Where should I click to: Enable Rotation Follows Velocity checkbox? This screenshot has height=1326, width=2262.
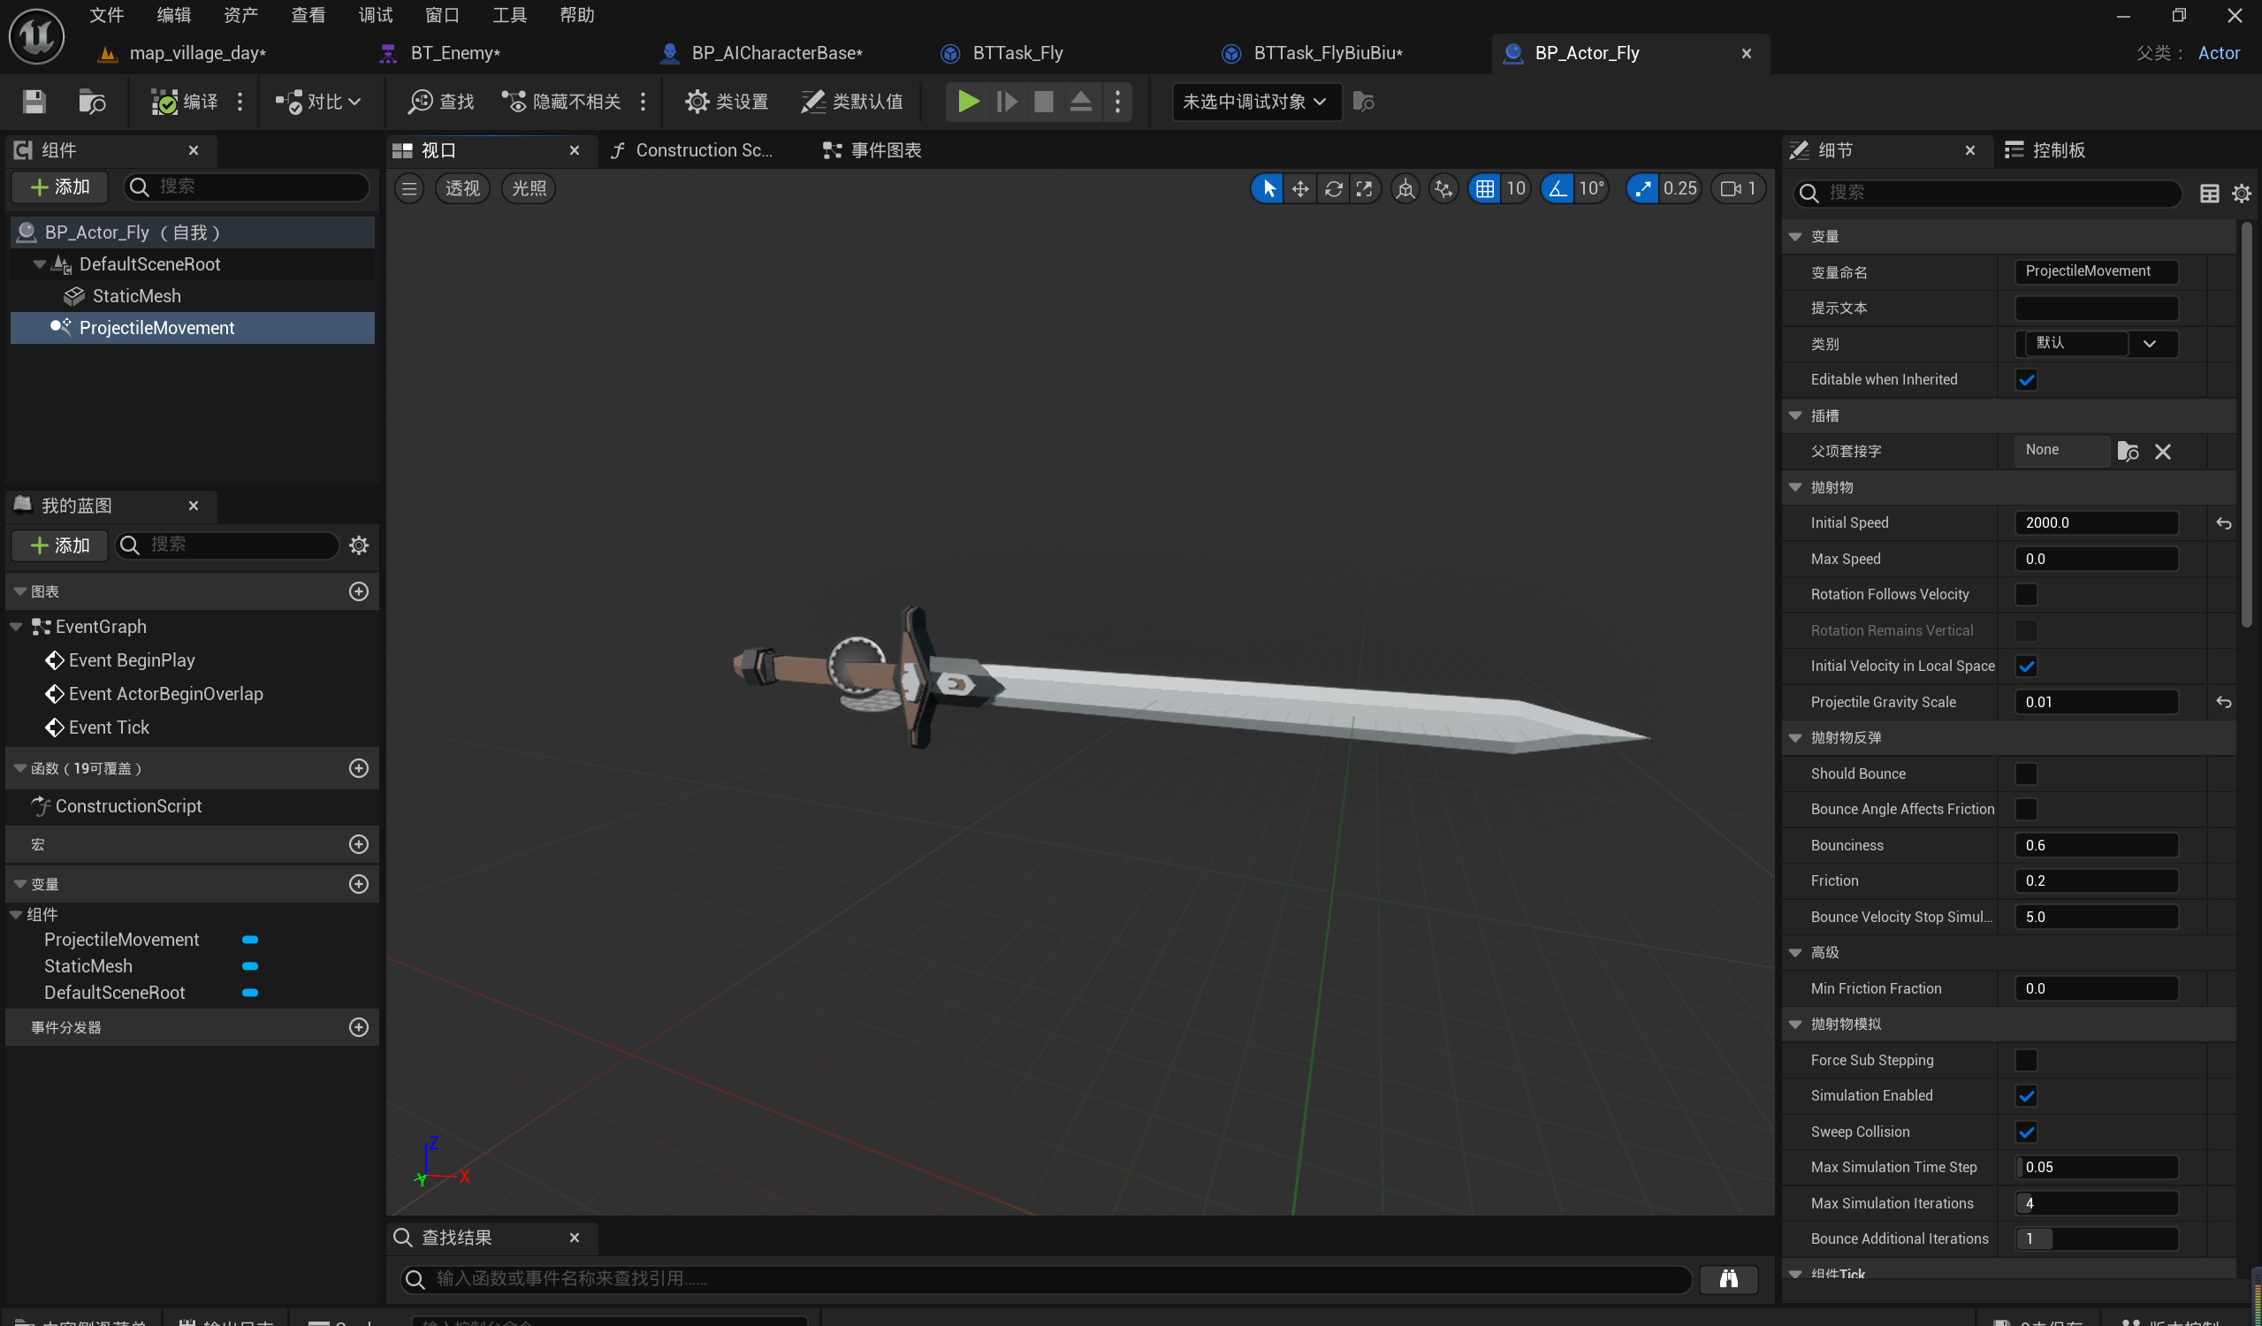pyautogui.click(x=2026, y=594)
